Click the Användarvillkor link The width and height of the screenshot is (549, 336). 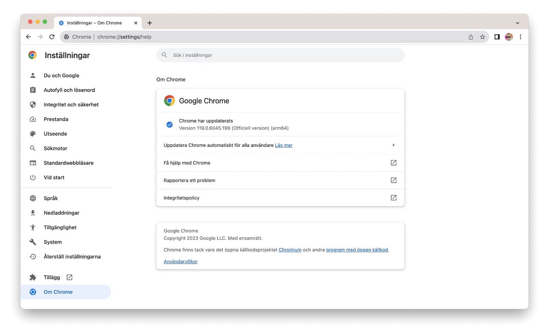tap(180, 261)
